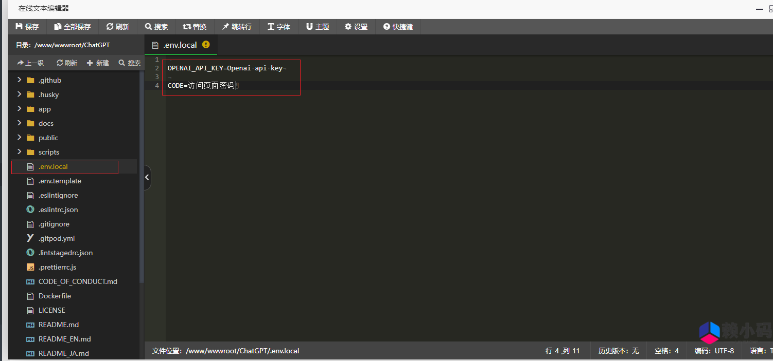
Task: Open the Dockerfile file
Action: tap(55, 296)
